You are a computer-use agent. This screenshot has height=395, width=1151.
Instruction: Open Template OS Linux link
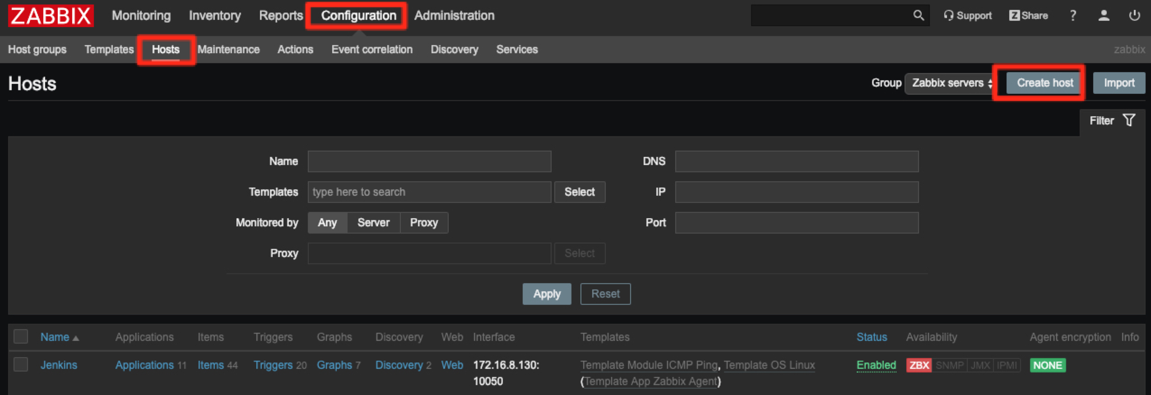pos(770,365)
